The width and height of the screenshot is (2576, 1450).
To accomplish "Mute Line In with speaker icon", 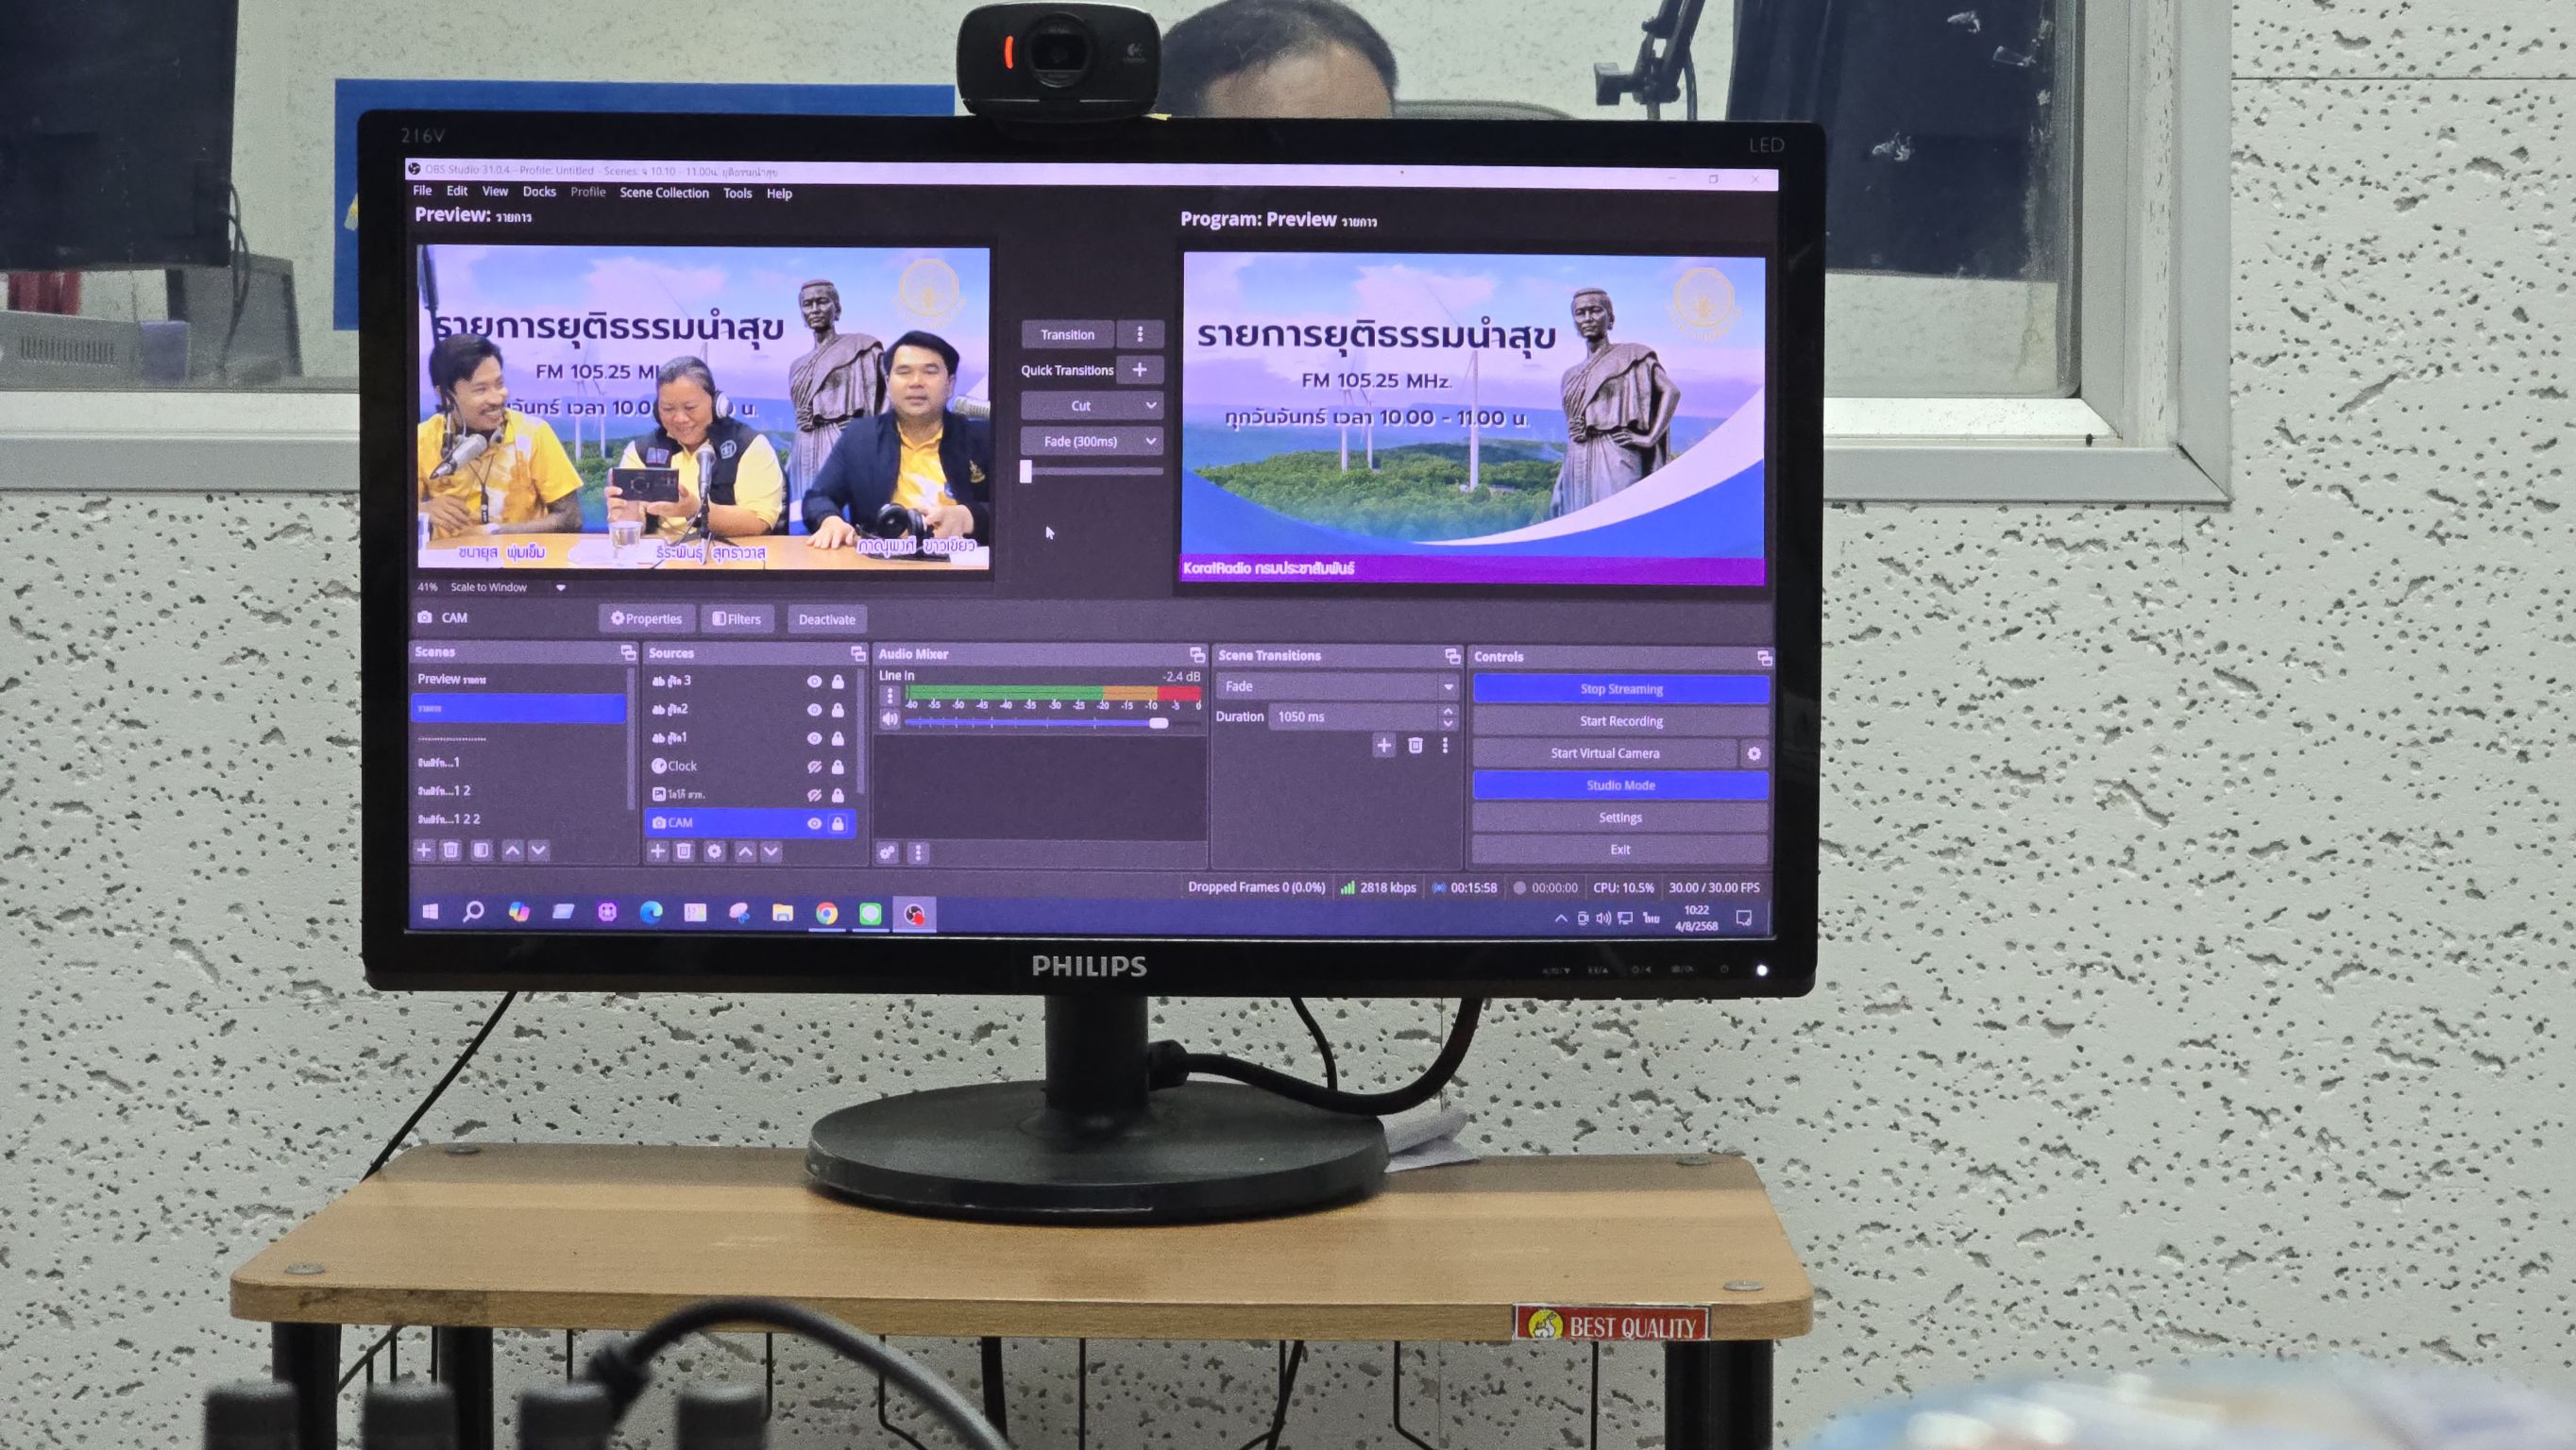I will (889, 720).
